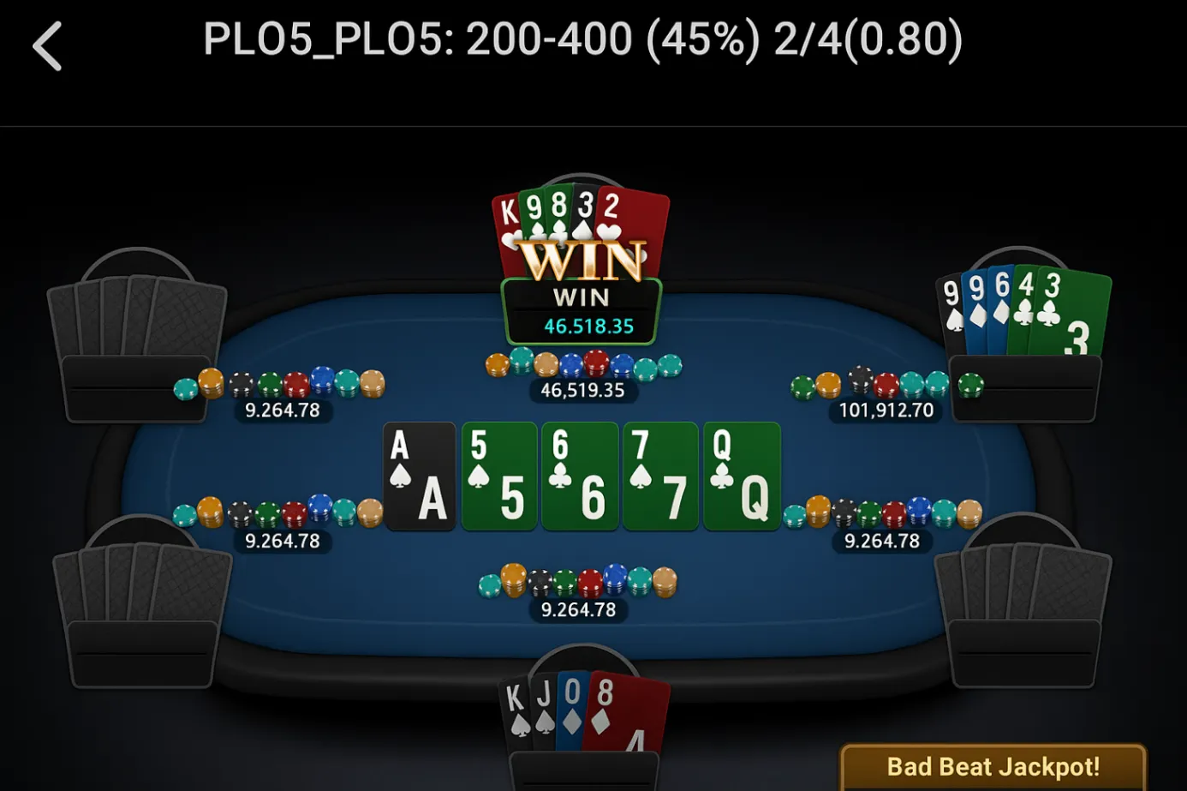Open the Bad Beat Jackpot button
Viewport: 1187px width, 791px height.
993,767
